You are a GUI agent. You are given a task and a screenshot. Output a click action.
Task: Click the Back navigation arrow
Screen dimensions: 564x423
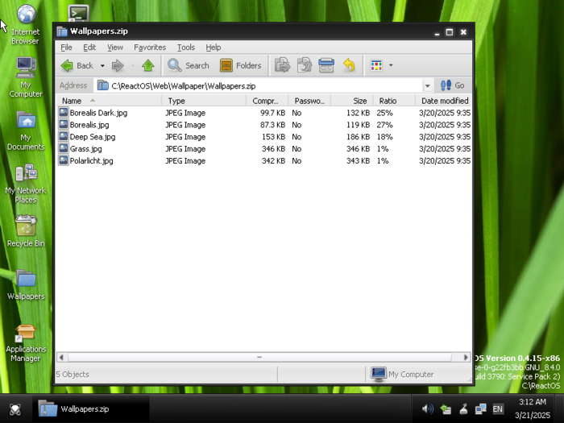click(77, 65)
